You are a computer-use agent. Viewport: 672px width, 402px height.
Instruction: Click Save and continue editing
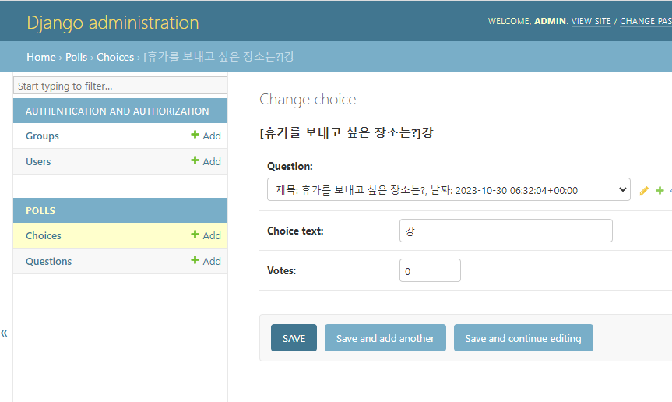click(x=523, y=338)
